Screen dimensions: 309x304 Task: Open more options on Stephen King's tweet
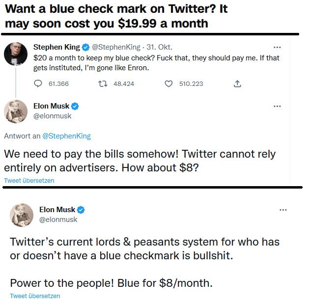277,47
